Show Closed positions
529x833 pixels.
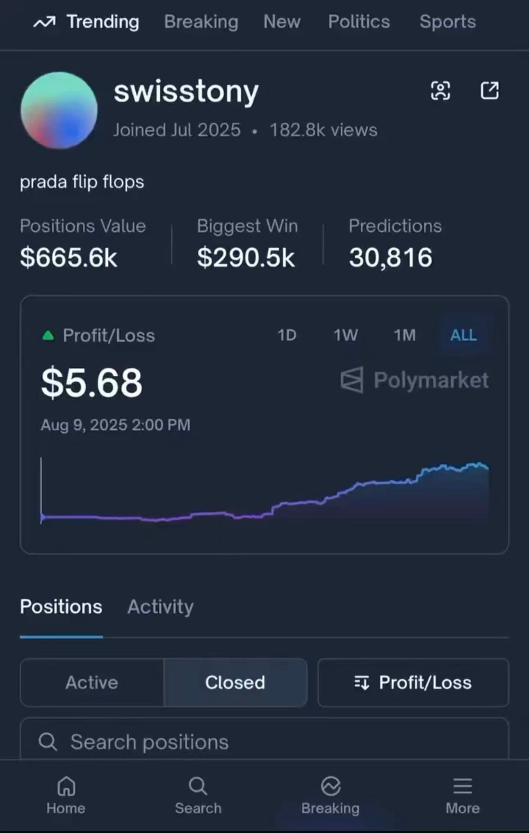pyautogui.click(x=235, y=683)
